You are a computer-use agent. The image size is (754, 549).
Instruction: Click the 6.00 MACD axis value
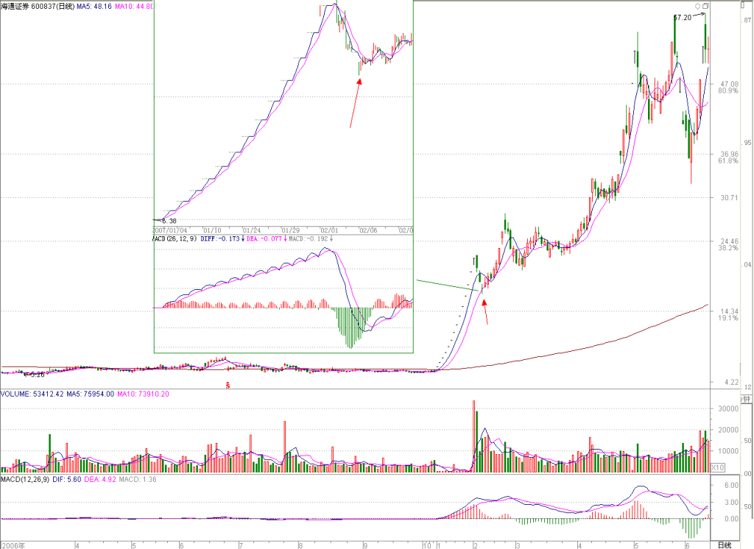pos(731,485)
